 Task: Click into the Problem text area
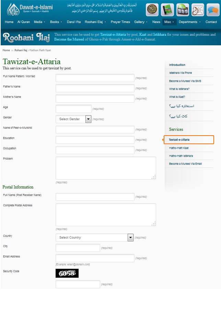[106, 168]
